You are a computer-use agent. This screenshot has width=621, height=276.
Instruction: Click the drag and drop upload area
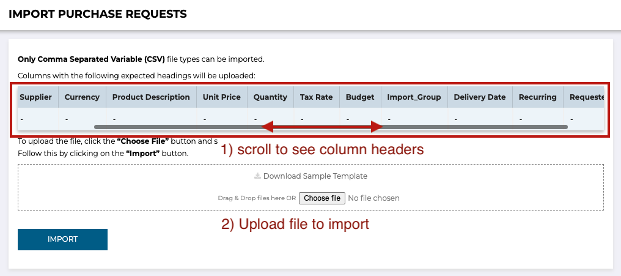310,187
